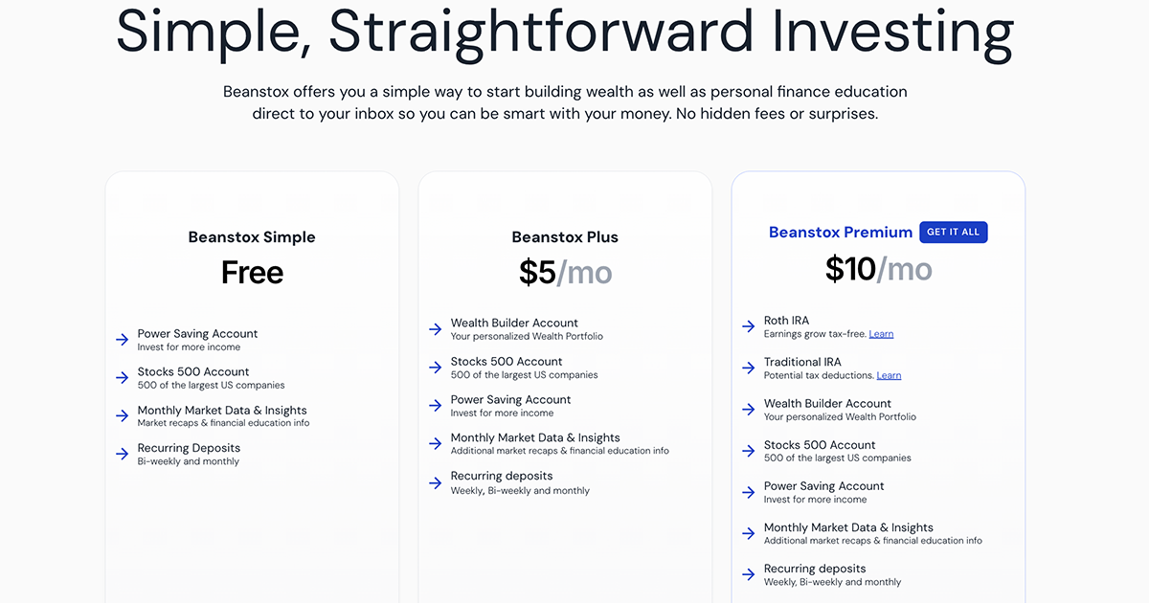Click the arrow next to Recurring Deposits
This screenshot has width=1149, height=603.
(x=122, y=454)
